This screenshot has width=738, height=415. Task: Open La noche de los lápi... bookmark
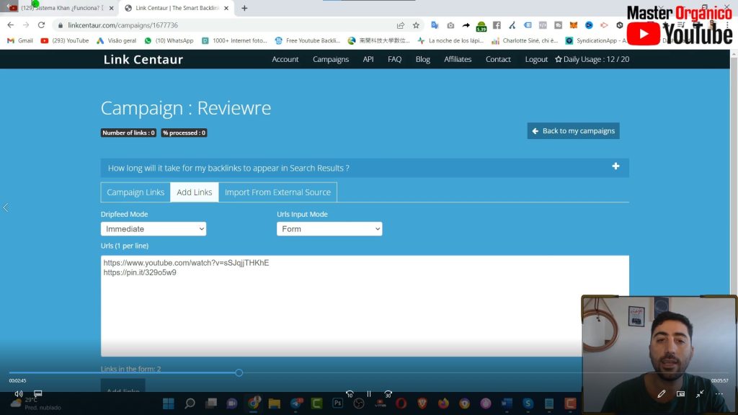(451, 40)
